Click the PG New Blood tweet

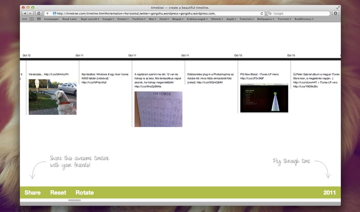tap(260, 76)
